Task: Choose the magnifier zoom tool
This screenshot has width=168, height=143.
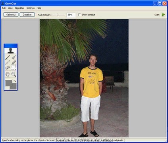Action: (x=14, y=74)
